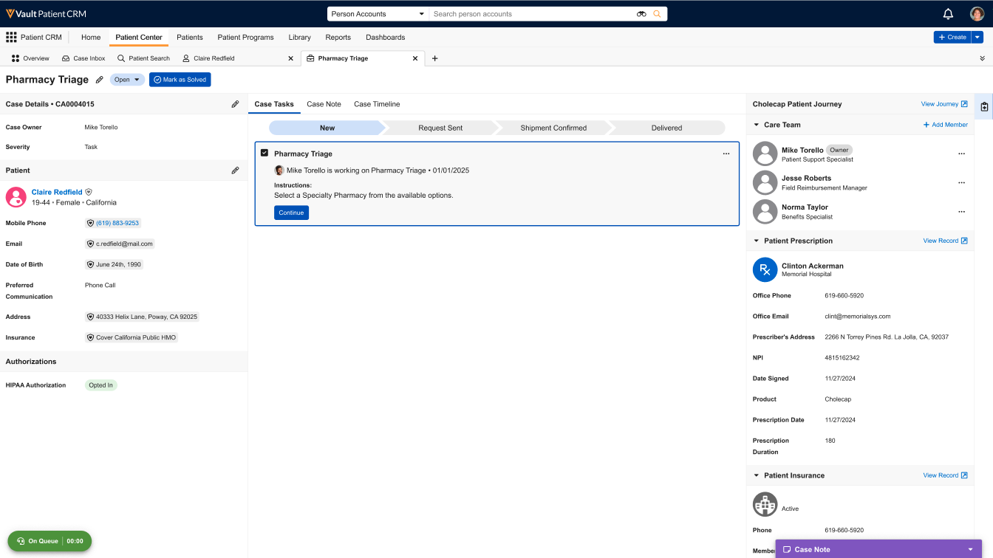
Task: Open the Person Accounts search dropdown
Action: pos(378,14)
